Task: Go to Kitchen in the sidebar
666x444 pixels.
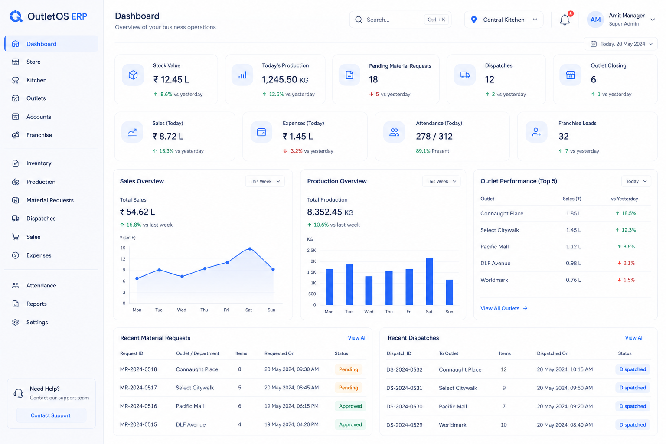Action: click(51, 80)
